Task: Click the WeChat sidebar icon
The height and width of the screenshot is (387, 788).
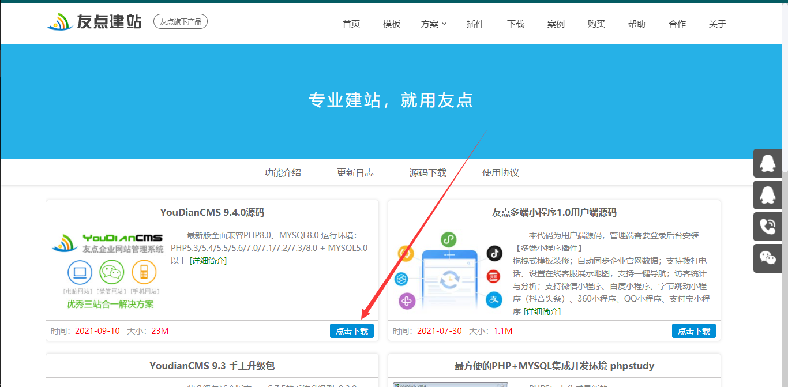Action: click(768, 258)
